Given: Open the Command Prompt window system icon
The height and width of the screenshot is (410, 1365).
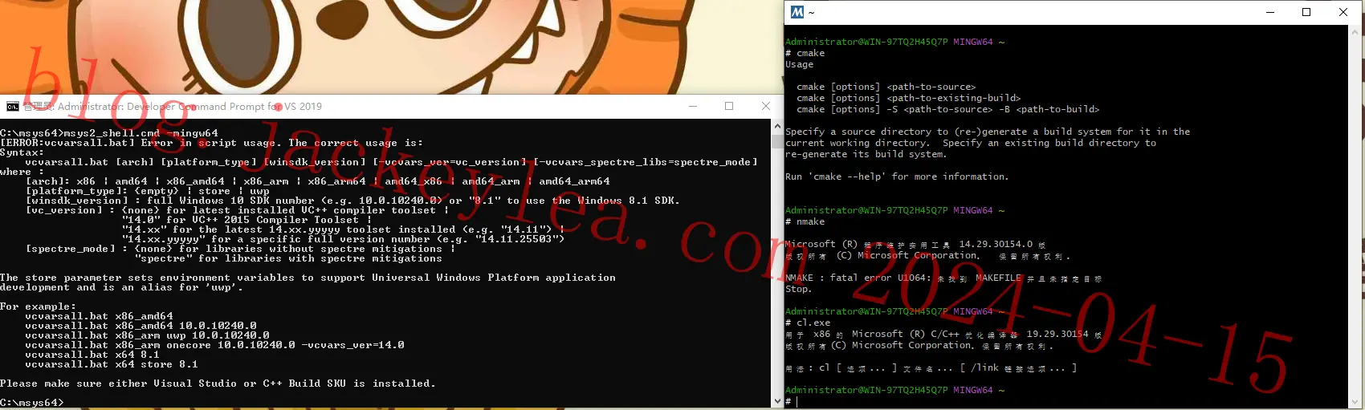Looking at the screenshot, I should pyautogui.click(x=12, y=107).
